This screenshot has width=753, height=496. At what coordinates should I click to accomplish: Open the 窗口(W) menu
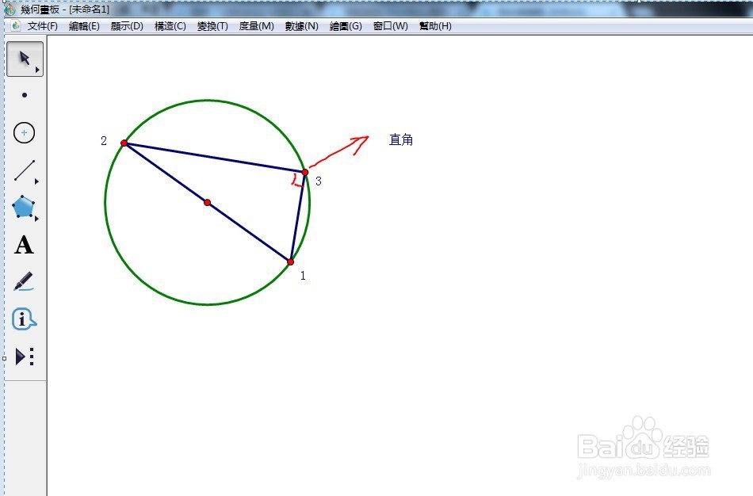391,26
